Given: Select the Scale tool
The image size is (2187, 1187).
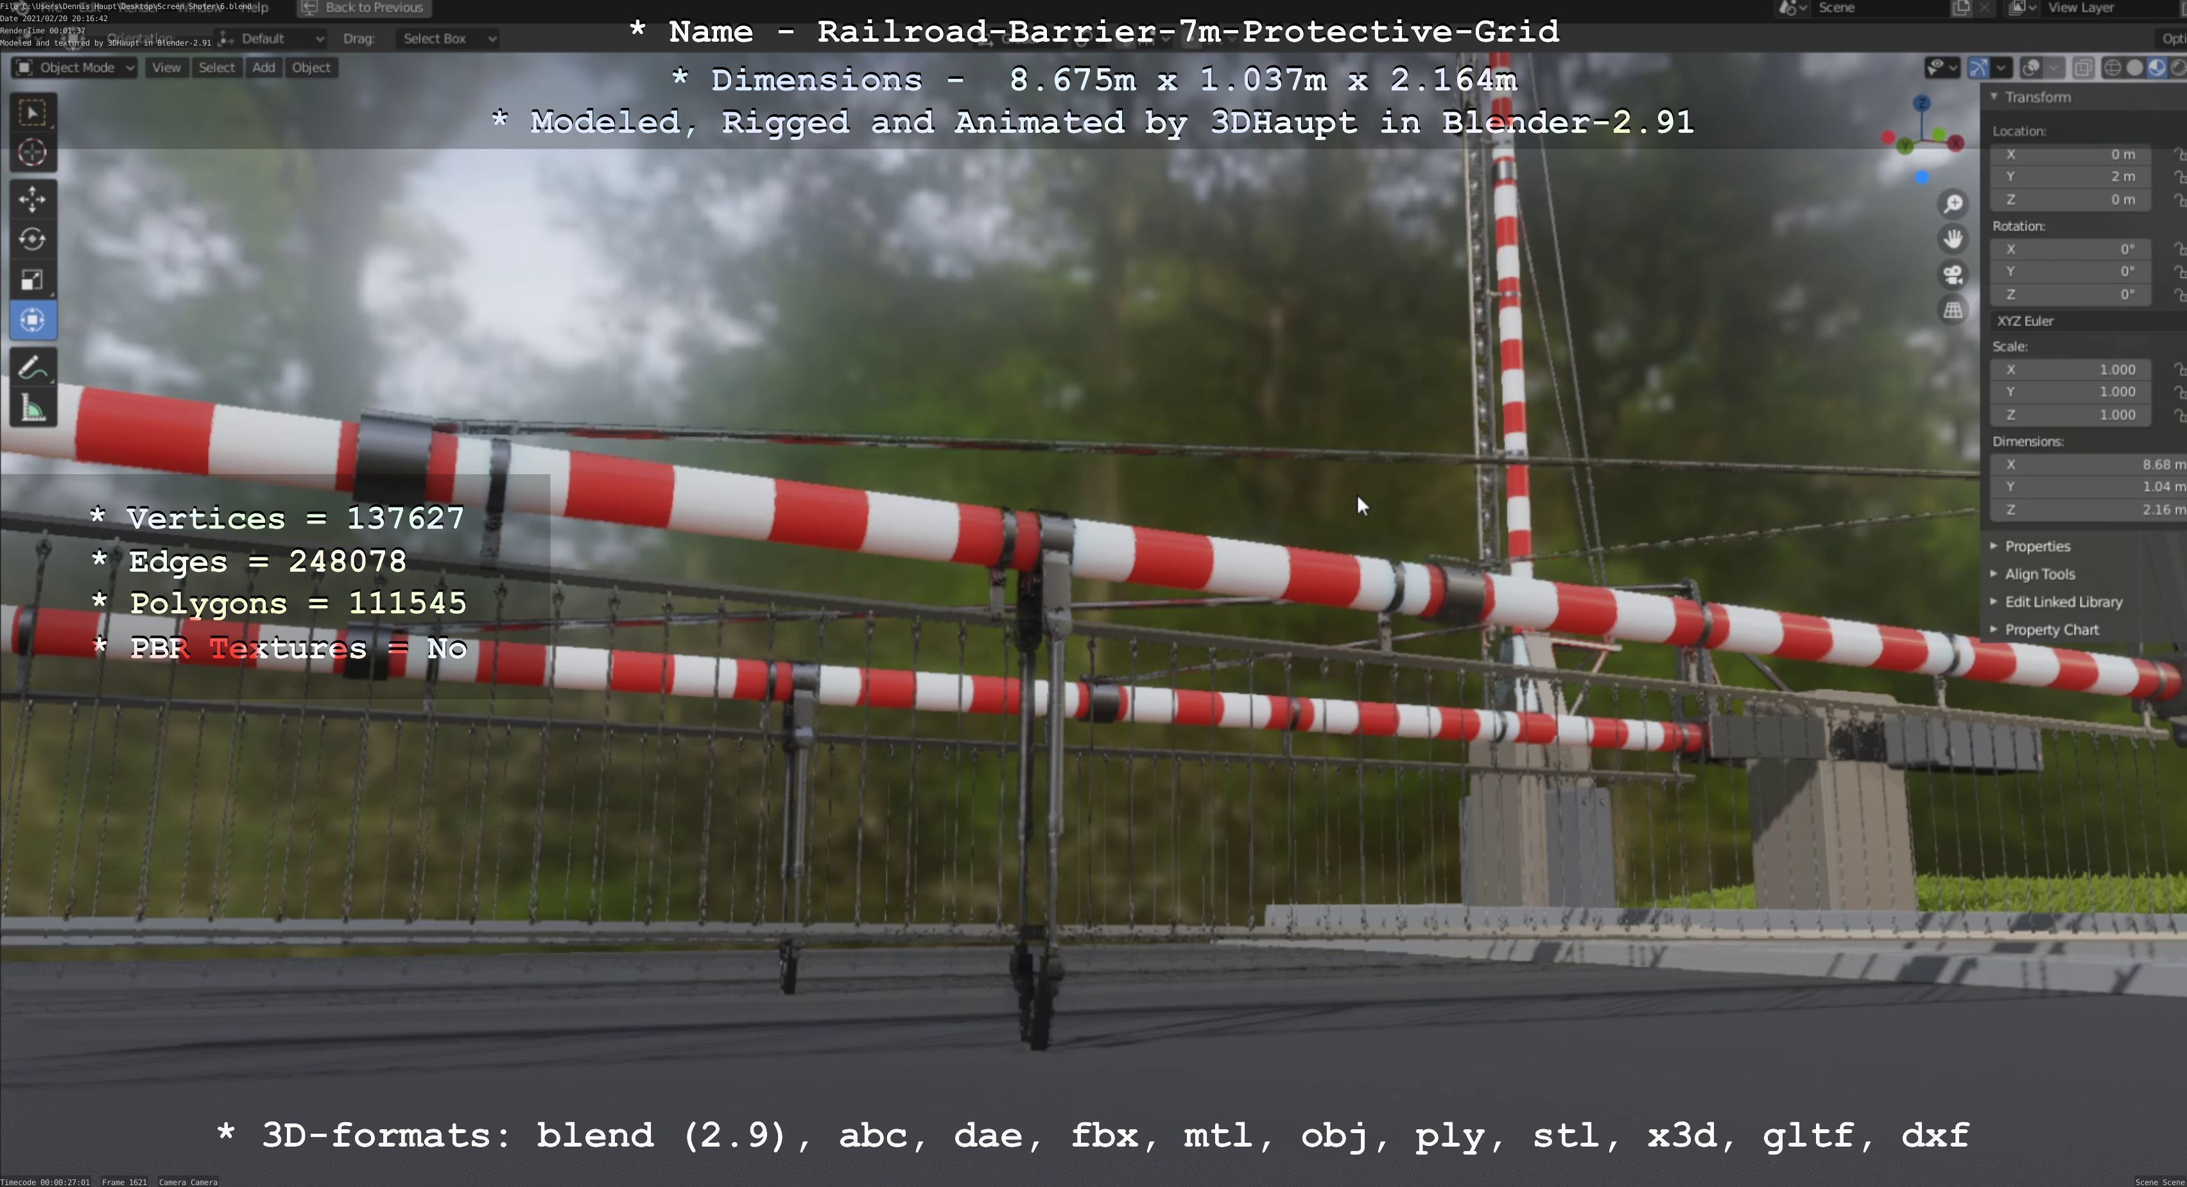Looking at the screenshot, I should pyautogui.click(x=32, y=280).
